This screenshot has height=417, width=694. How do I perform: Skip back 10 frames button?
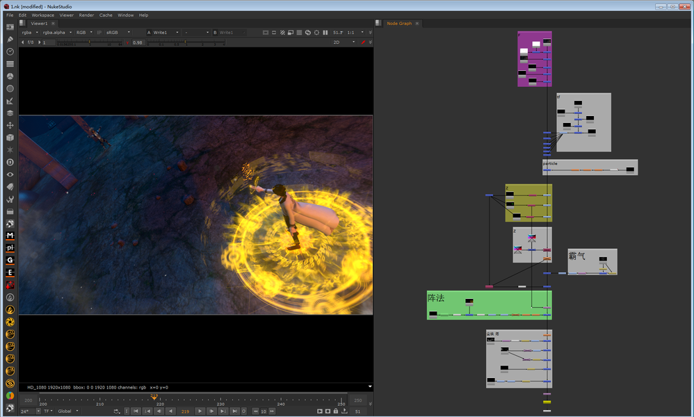pos(255,411)
